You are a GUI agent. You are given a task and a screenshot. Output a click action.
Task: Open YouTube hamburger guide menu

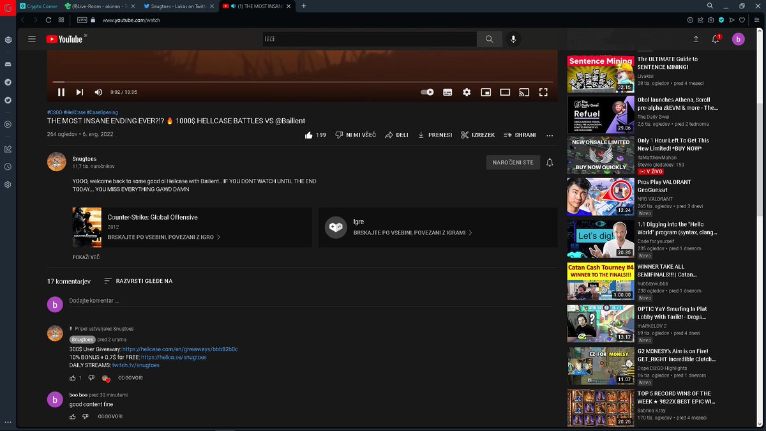[x=32, y=39]
